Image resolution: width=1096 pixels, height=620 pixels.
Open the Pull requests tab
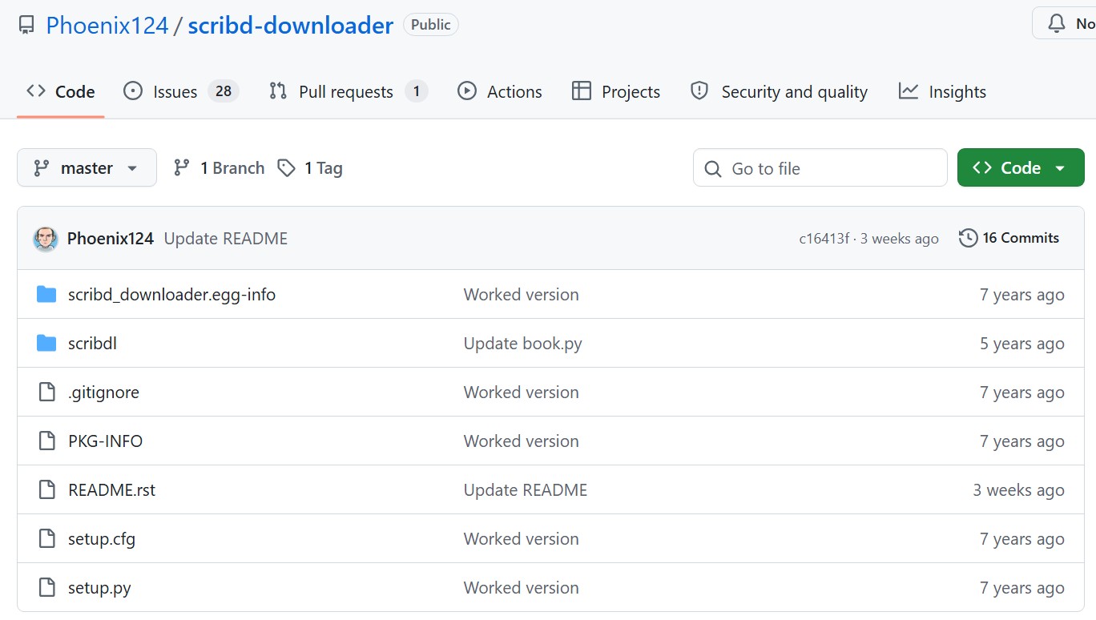(x=345, y=91)
